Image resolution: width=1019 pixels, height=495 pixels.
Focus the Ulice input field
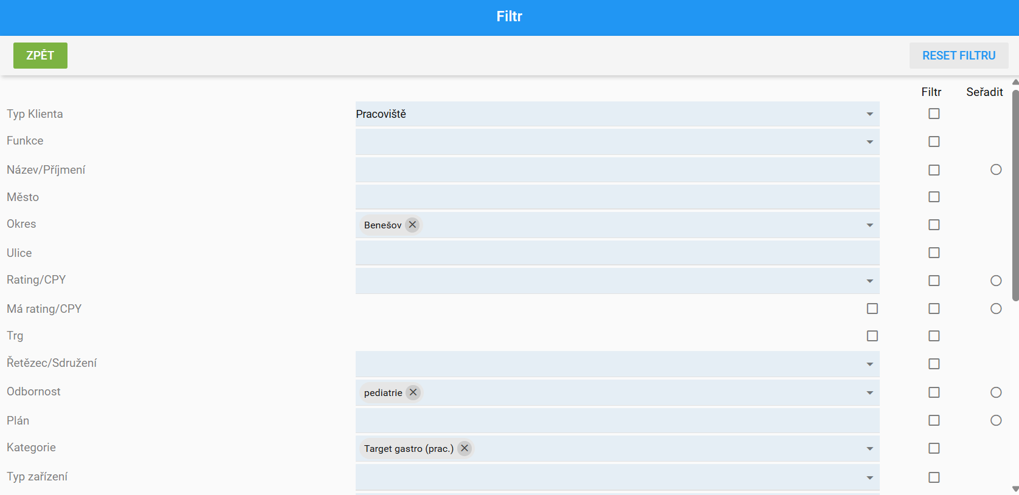coord(617,253)
